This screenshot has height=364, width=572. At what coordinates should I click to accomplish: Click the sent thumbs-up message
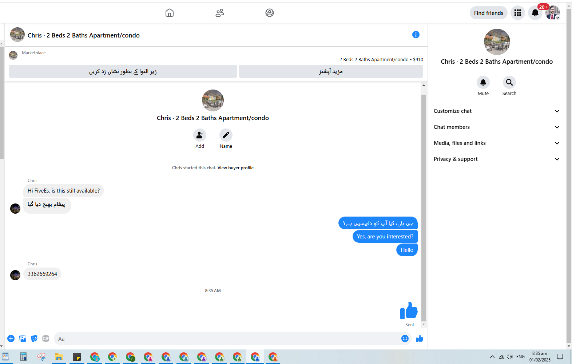tap(409, 310)
